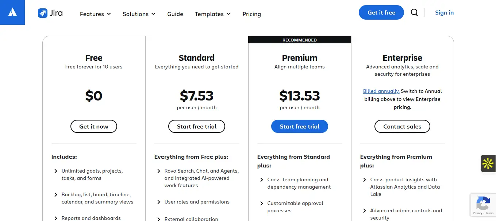Viewport: 496px width, 221px height.
Task: Click the Get it free button
Action: (x=381, y=12)
